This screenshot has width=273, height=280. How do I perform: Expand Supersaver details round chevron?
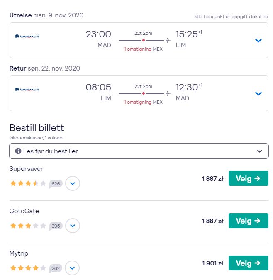(x=73, y=183)
